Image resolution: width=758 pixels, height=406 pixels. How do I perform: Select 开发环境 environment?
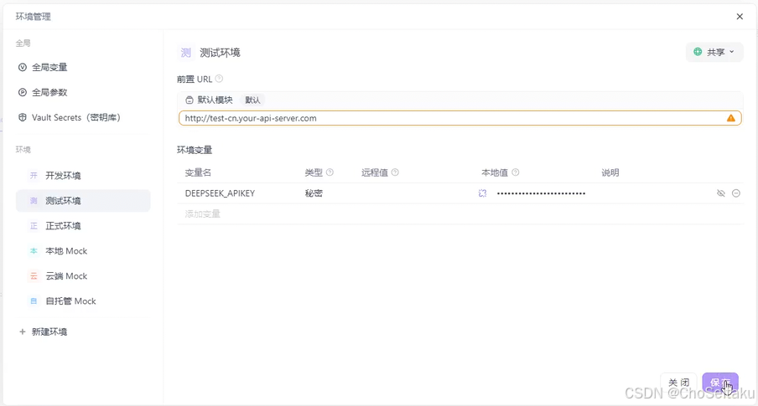pyautogui.click(x=63, y=176)
